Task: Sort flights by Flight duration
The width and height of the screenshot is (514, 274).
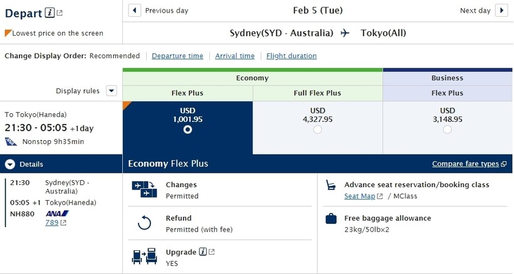Action: pyautogui.click(x=291, y=56)
